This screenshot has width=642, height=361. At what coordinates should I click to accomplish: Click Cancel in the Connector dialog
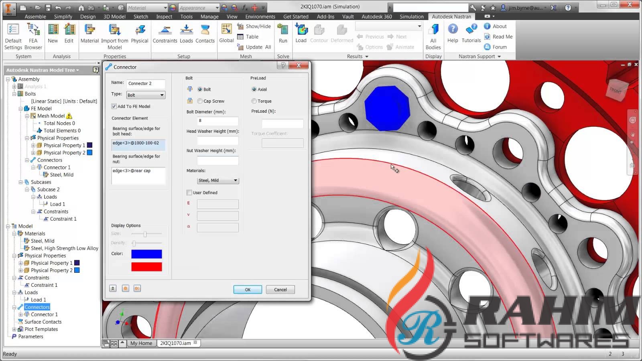click(280, 290)
